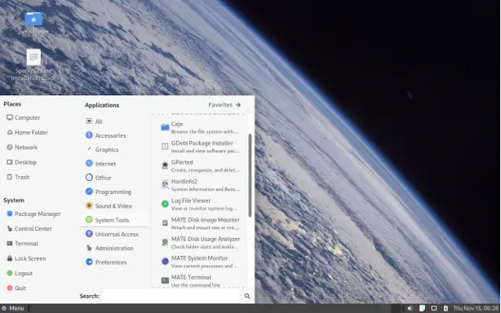Close the Menu via panel button
This screenshot has width=501, height=313.
[13, 308]
